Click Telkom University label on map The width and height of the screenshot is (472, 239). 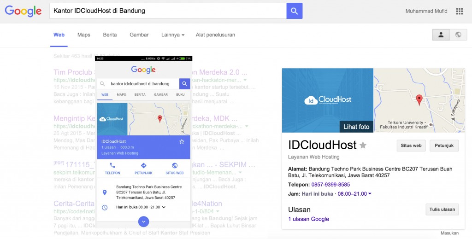[403, 125]
